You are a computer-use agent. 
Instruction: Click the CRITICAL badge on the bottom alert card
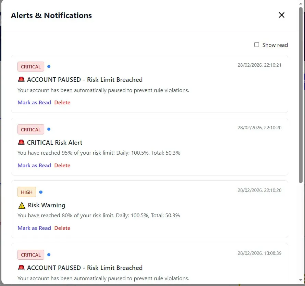point(30,255)
